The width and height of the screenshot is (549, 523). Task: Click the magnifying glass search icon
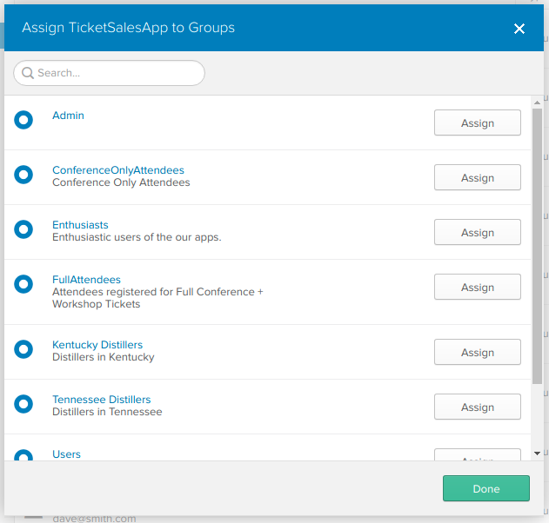click(x=28, y=73)
